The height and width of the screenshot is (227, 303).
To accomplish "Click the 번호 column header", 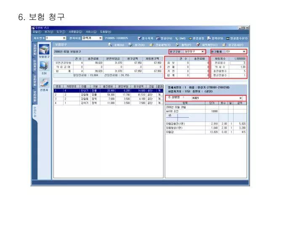I will (58, 87).
